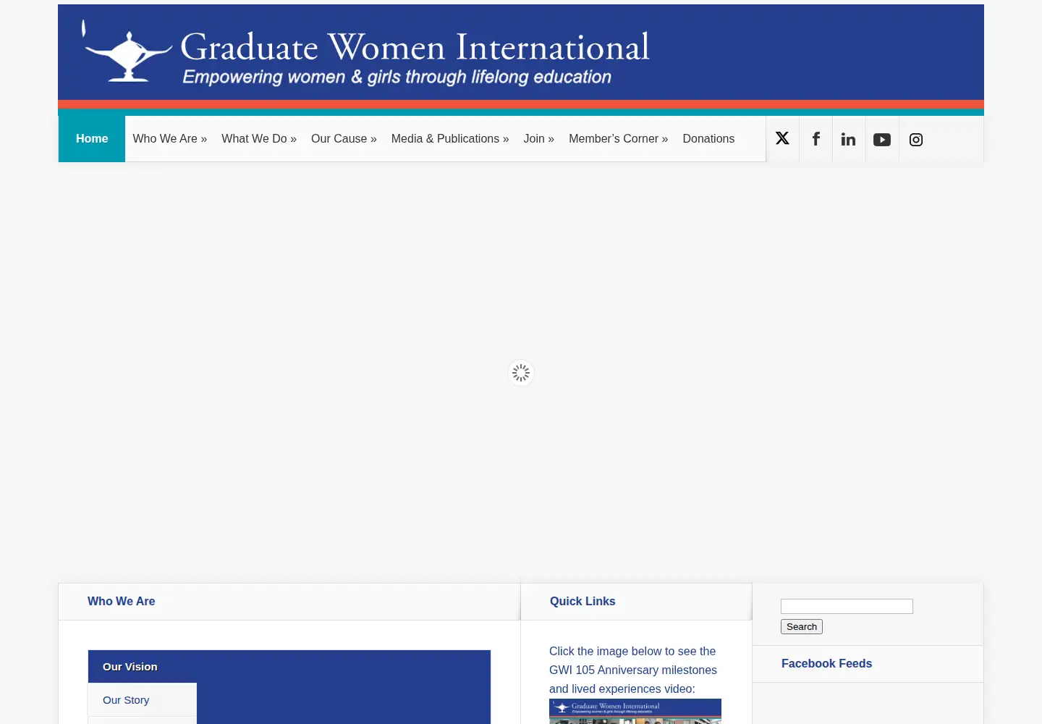
Task: Open the Instagram social icon
Action: coord(916,139)
